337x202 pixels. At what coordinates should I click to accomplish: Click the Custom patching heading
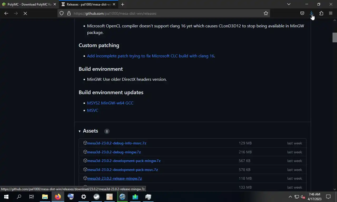[99, 45]
